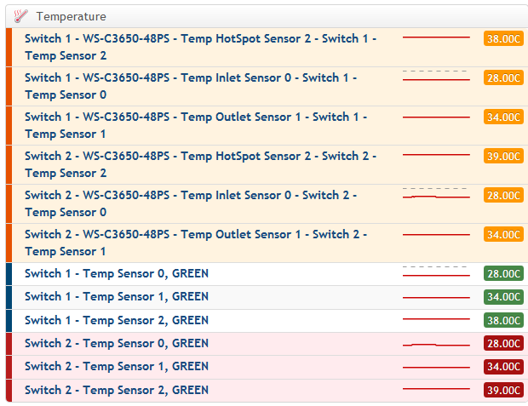Click red status bar of Switch 2 - Temp Sensor 1
The width and height of the screenshot is (528, 406).
[x=9, y=368]
